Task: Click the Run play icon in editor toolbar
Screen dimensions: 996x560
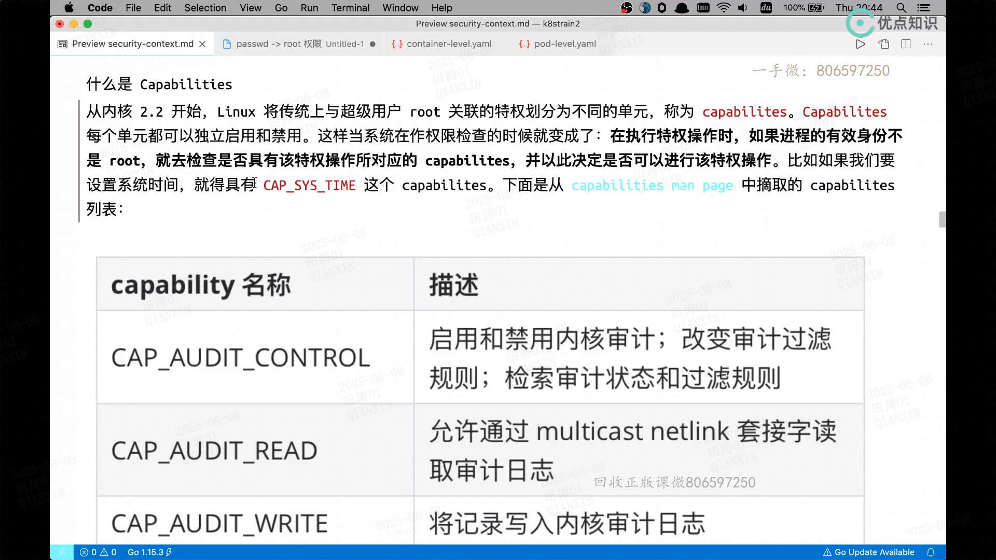Action: tap(860, 44)
